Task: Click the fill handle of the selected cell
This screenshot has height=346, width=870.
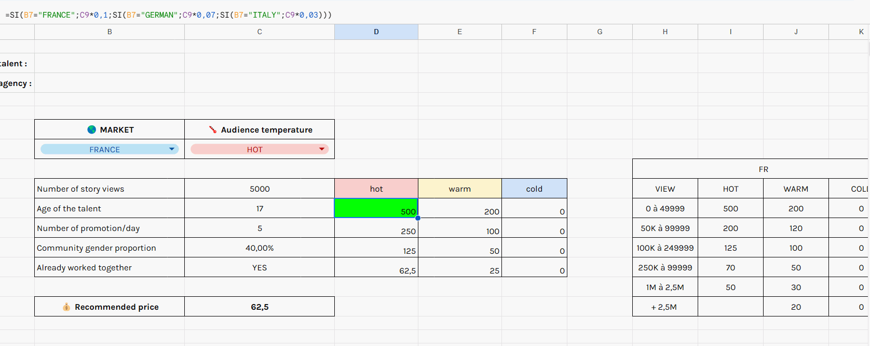Action: click(x=418, y=218)
